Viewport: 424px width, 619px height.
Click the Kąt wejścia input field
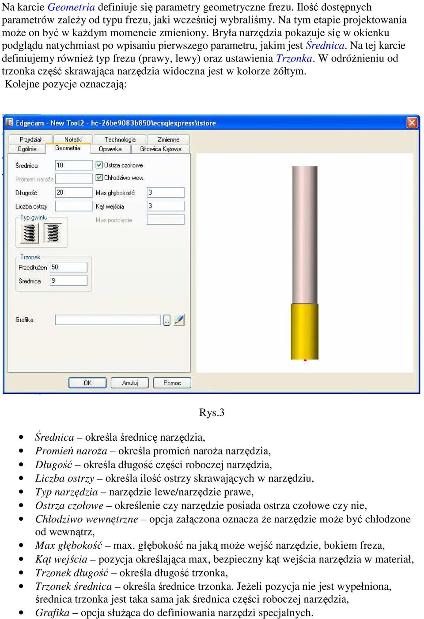pyautogui.click(x=166, y=206)
